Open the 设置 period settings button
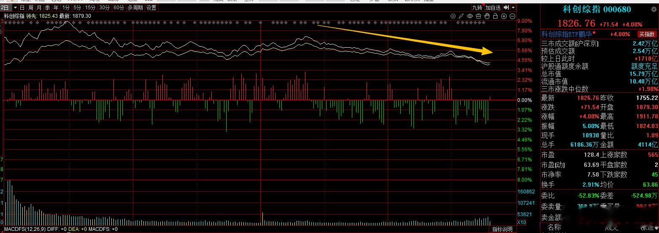This screenshot has height=233, width=659. coord(151,8)
